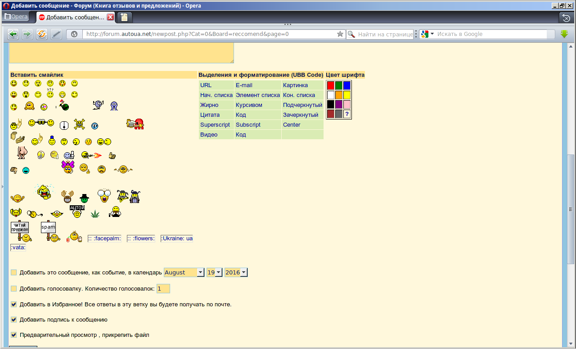Screen dimensions: 576x349
Task: Uncheck add signature to message
Action: 14,320
